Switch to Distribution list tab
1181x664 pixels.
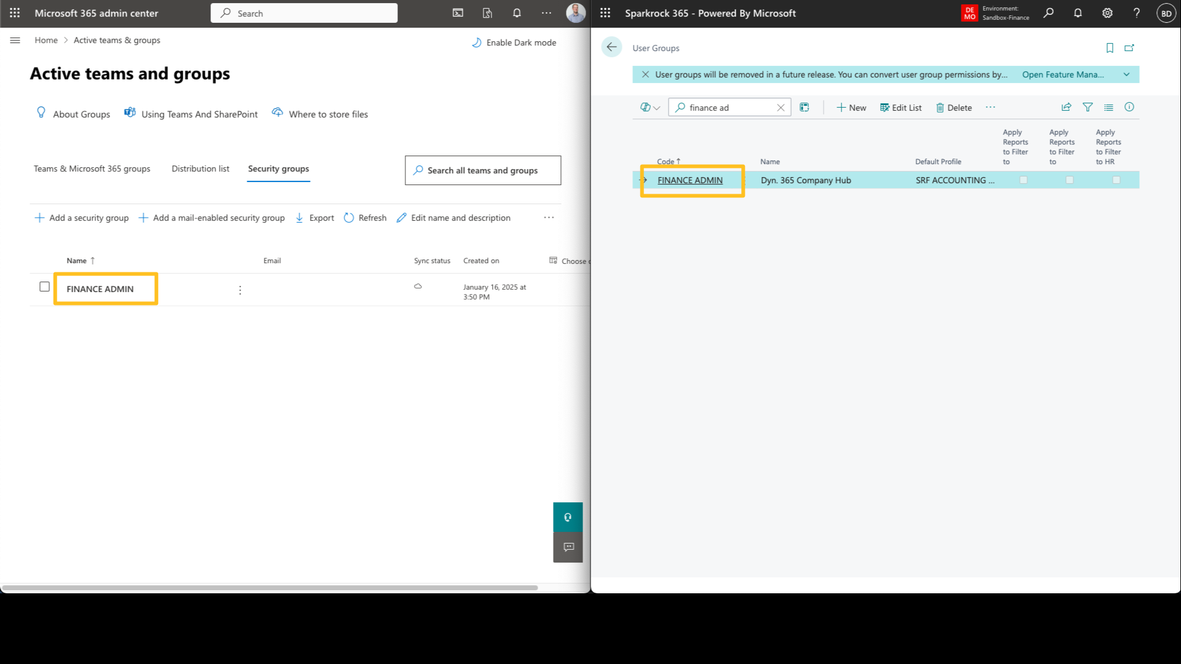coord(200,168)
